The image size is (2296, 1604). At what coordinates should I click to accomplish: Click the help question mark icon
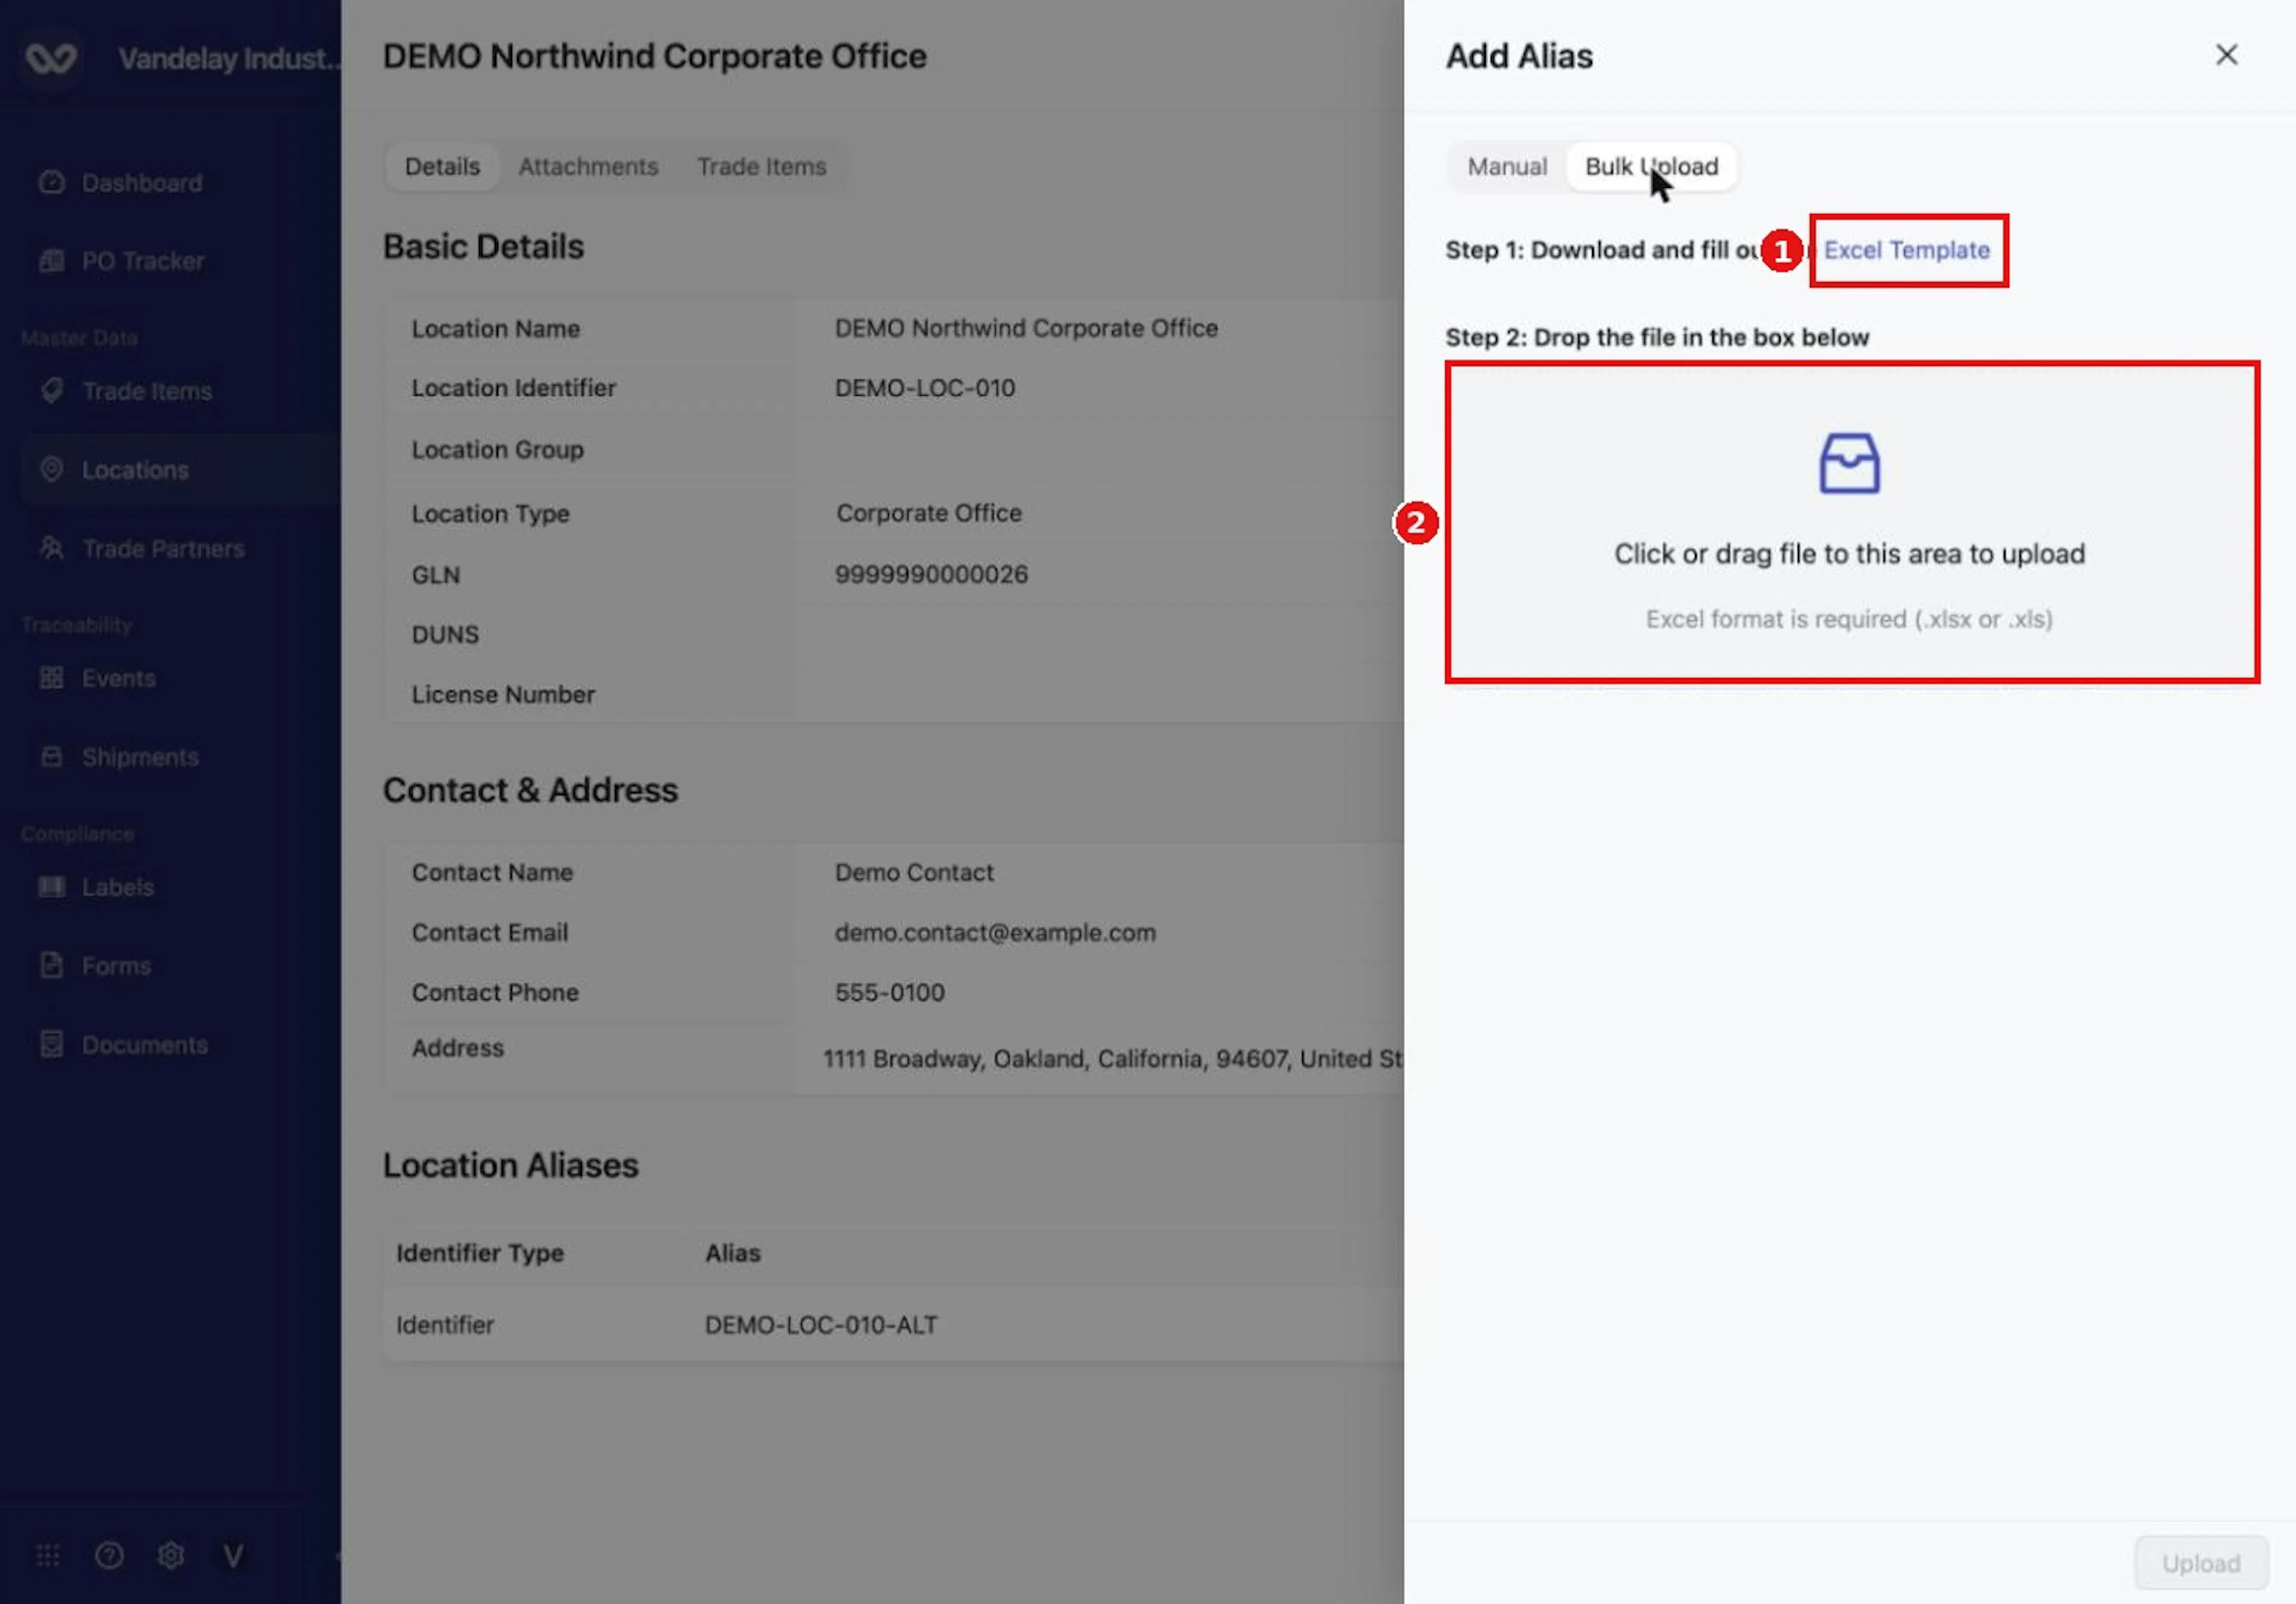tap(109, 1555)
